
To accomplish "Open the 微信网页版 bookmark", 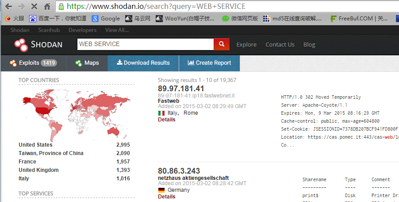I will coord(240,19).
